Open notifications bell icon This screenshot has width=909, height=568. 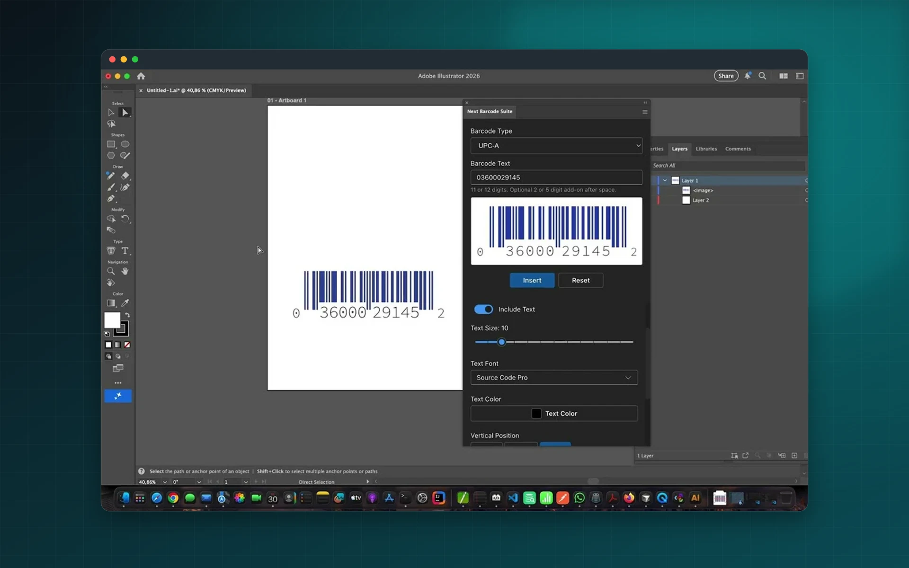[x=748, y=76]
